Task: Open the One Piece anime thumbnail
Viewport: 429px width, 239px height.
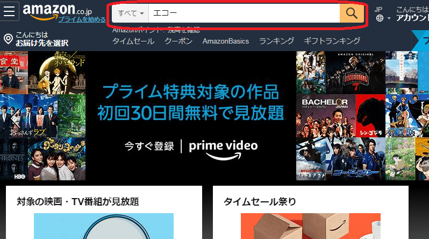Action: pos(407,116)
